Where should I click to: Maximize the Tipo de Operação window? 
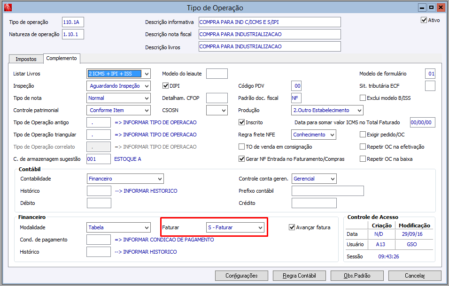pyautogui.click(x=431, y=8)
